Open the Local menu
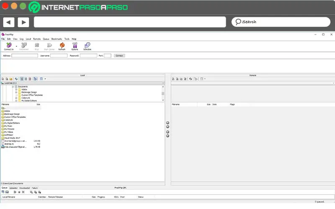Screen dimensions: 335x209 [28, 39]
